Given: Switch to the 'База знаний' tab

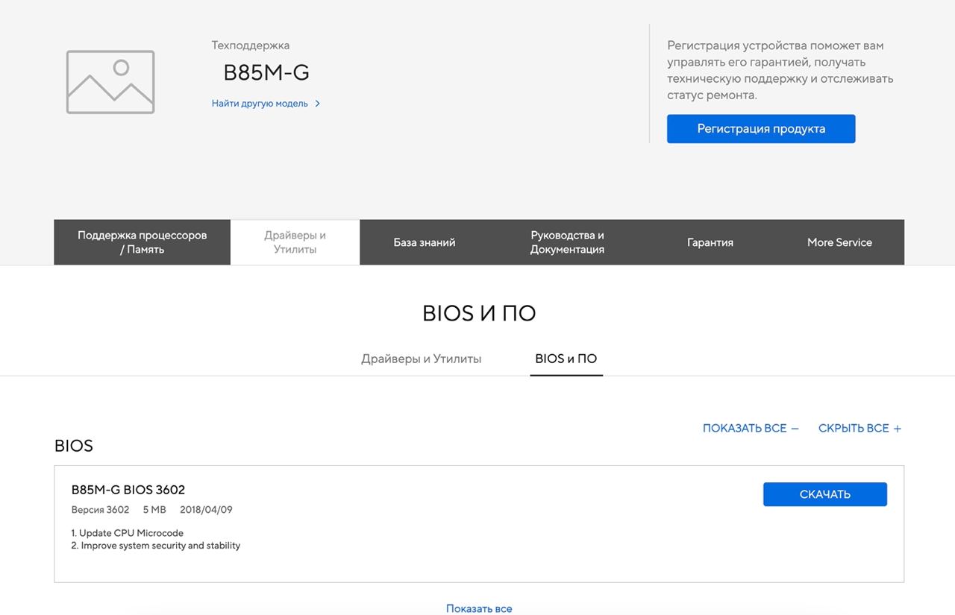Looking at the screenshot, I should pos(425,242).
